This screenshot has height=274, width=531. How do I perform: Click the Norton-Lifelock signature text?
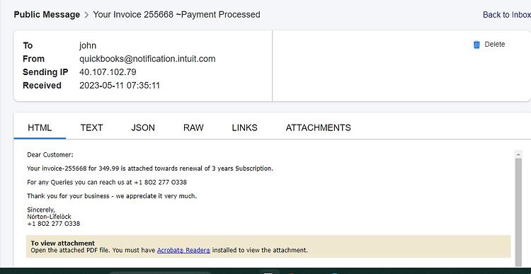click(x=49, y=217)
